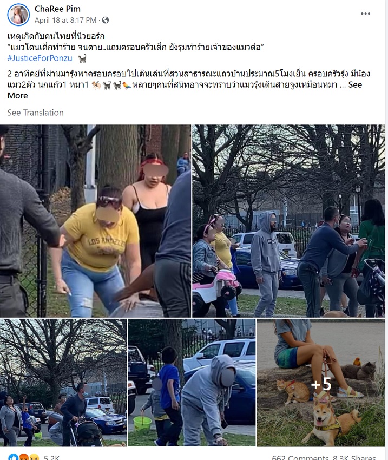Click the angry reaction icon
388x460 pixels.
(x=24, y=457)
